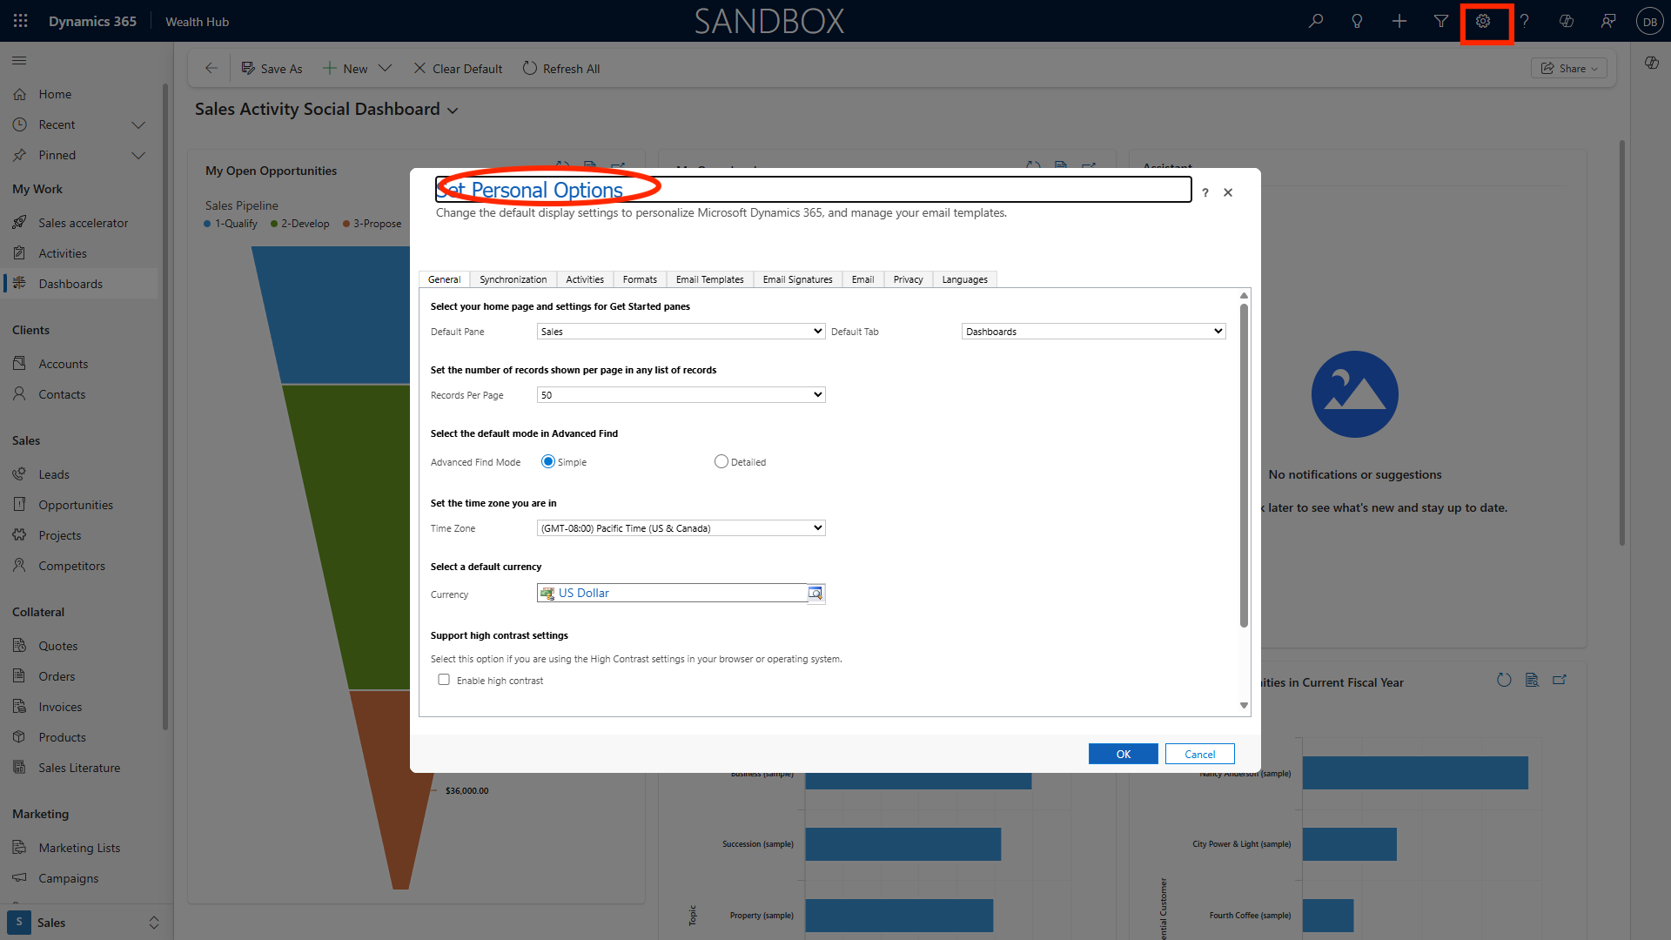Open the advanced filter funnel icon

click(x=1440, y=22)
